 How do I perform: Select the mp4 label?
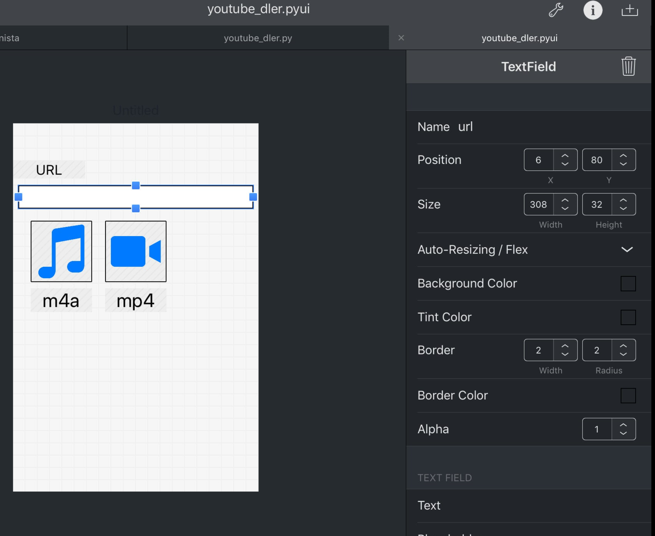pyautogui.click(x=136, y=300)
